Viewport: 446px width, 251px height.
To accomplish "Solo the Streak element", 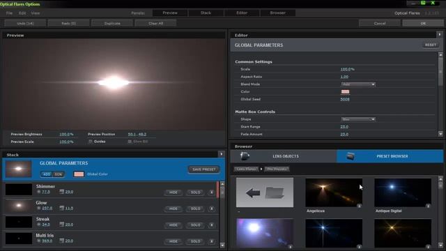I will pos(195,225).
